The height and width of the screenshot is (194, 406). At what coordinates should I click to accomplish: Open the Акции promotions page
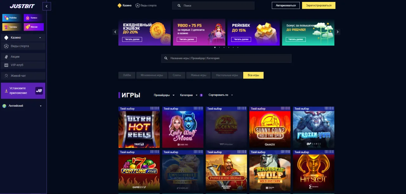click(23, 57)
